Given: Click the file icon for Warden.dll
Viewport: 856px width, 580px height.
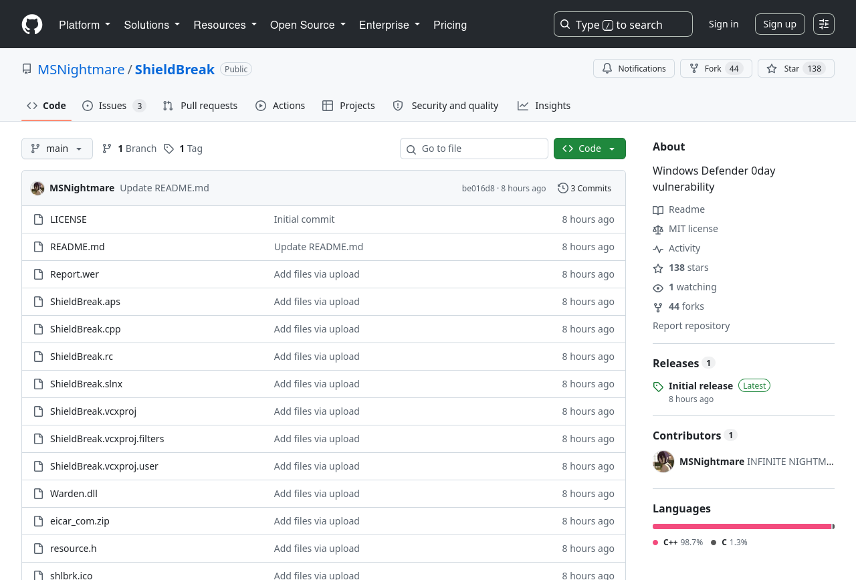Looking at the screenshot, I should [39, 494].
